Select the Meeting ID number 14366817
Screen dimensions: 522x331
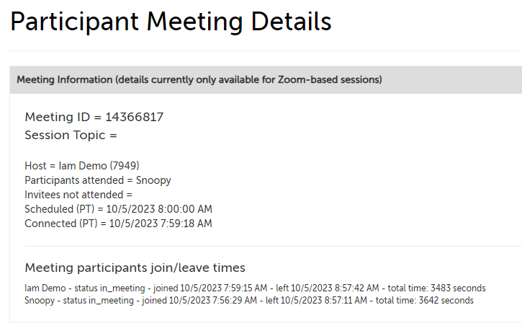130,117
